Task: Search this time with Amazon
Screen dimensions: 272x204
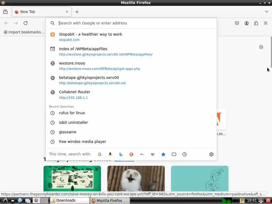Action: pos(110,154)
